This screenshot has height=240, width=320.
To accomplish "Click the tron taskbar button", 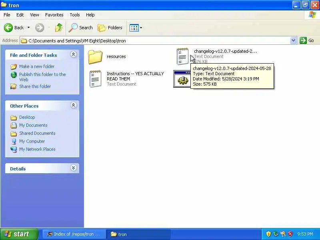I will pos(138,234).
